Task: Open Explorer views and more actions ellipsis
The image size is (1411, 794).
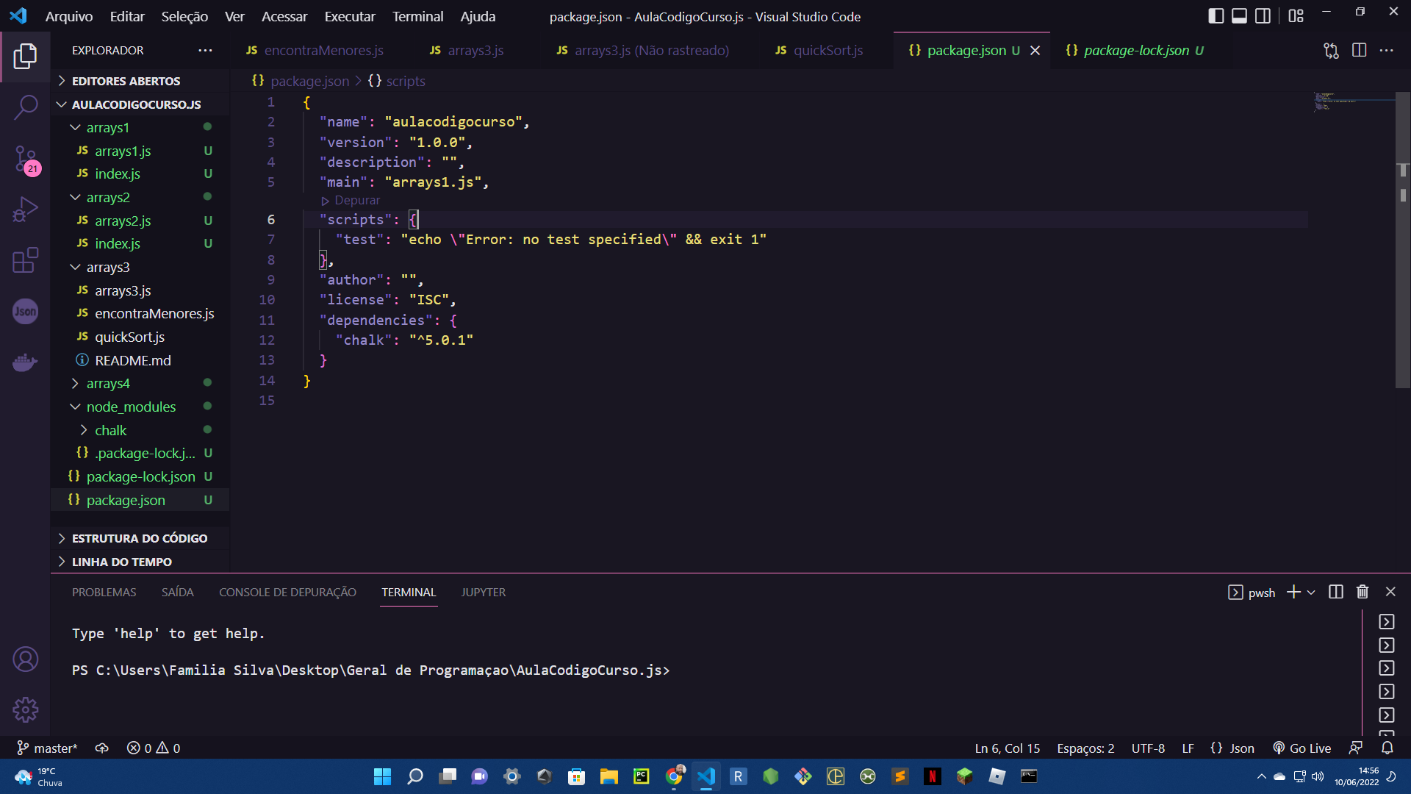Action: 205,51
